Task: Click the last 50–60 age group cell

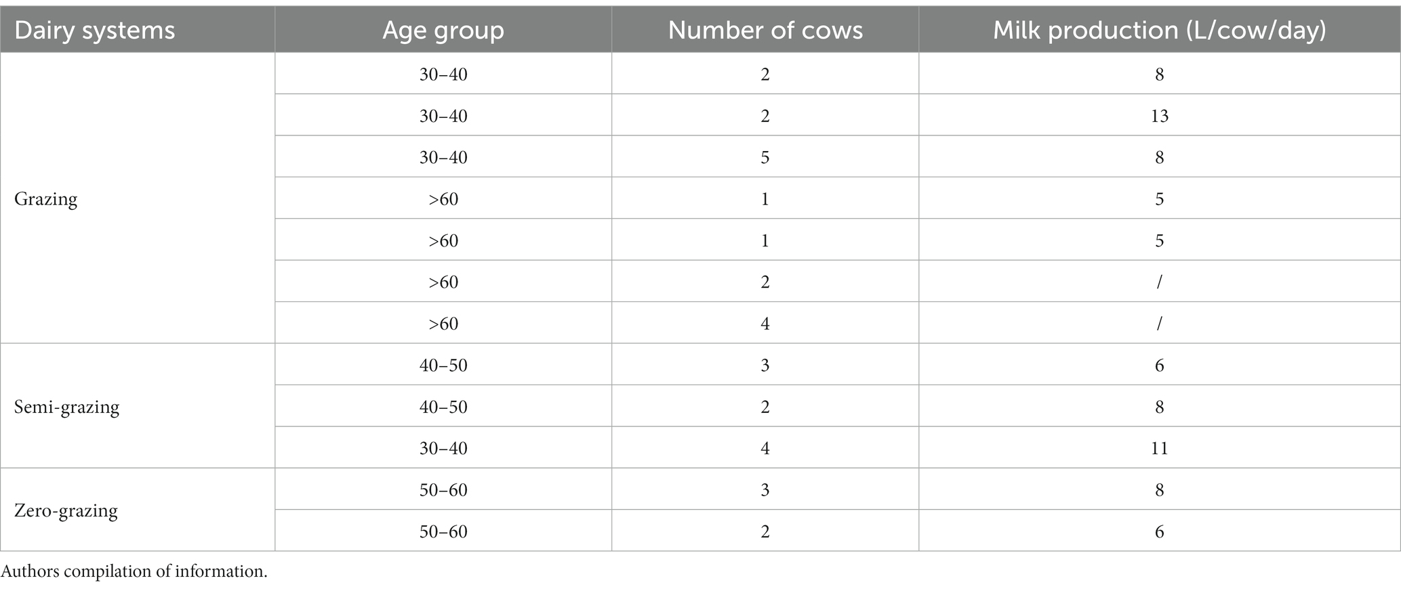Action: tap(443, 531)
